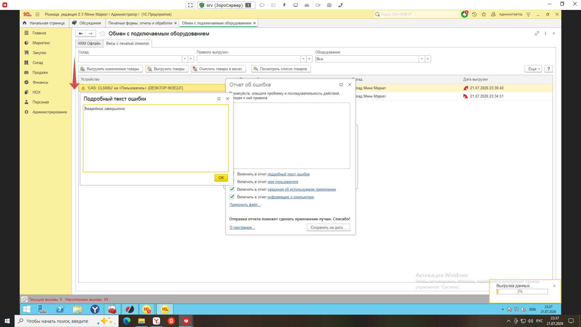The height and width of the screenshot is (327, 581).
Task: Click the phone call icon
Action: click(x=340, y=5)
